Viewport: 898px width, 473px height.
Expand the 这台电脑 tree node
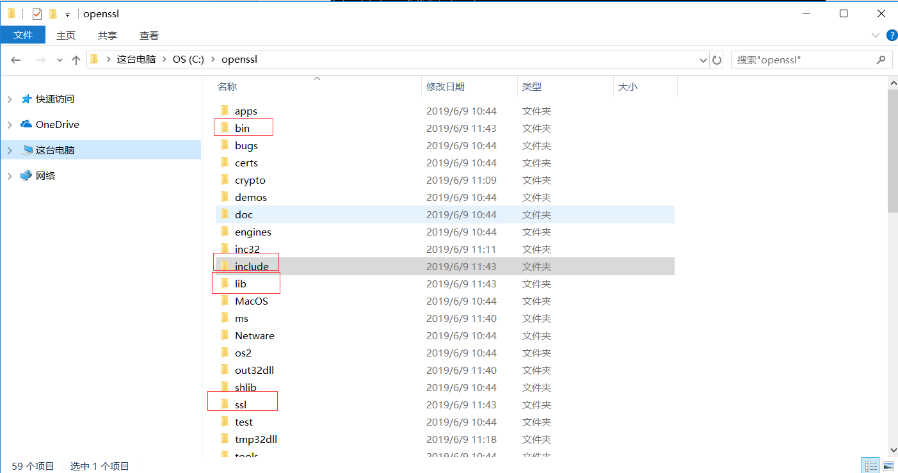click(10, 150)
